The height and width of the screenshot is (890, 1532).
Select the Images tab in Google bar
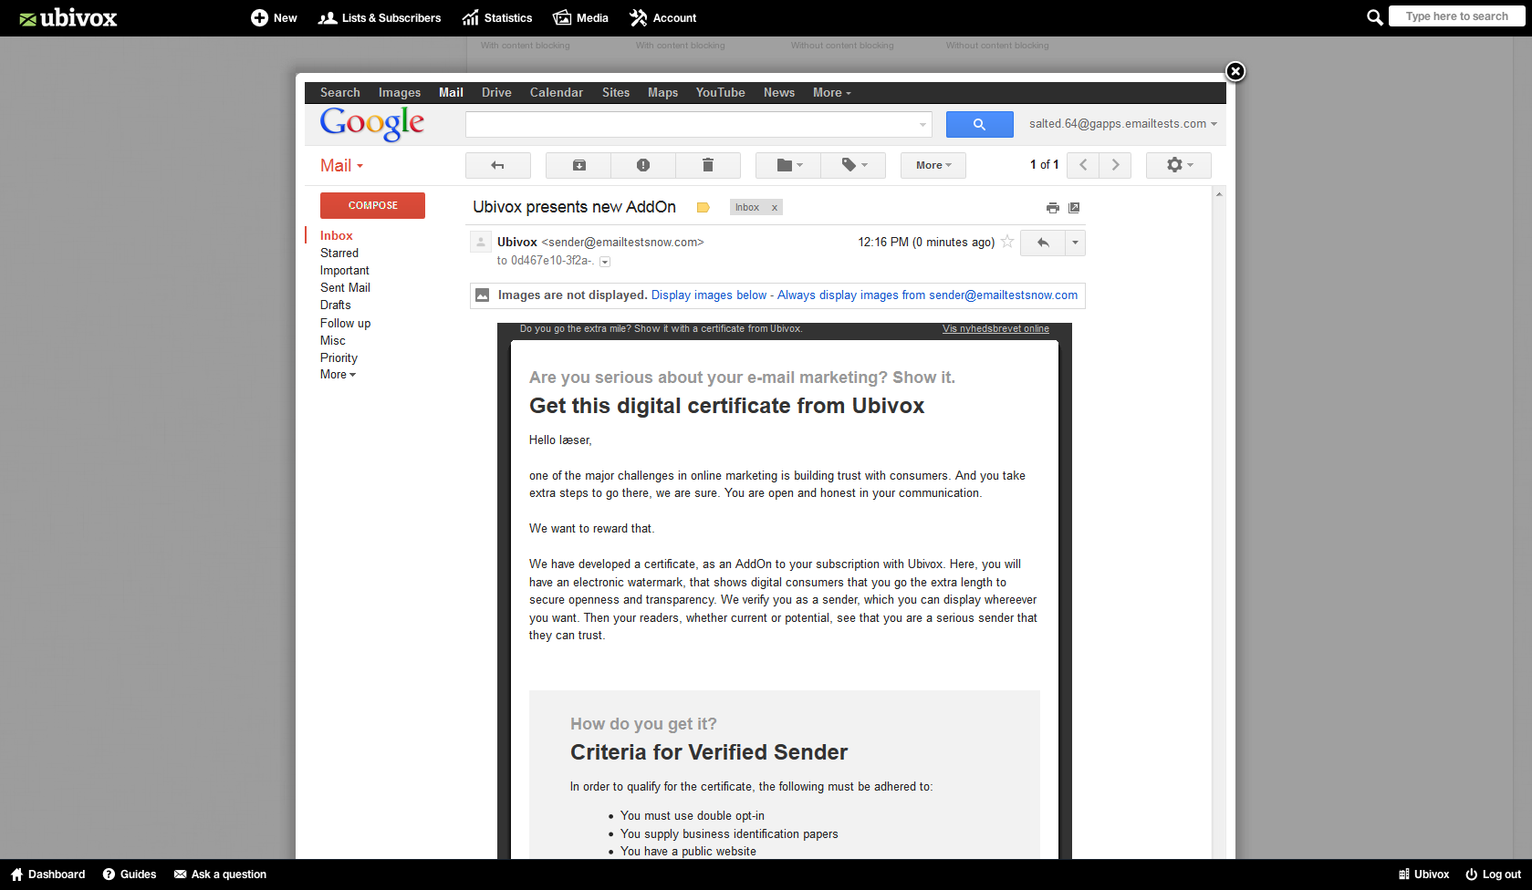click(400, 92)
